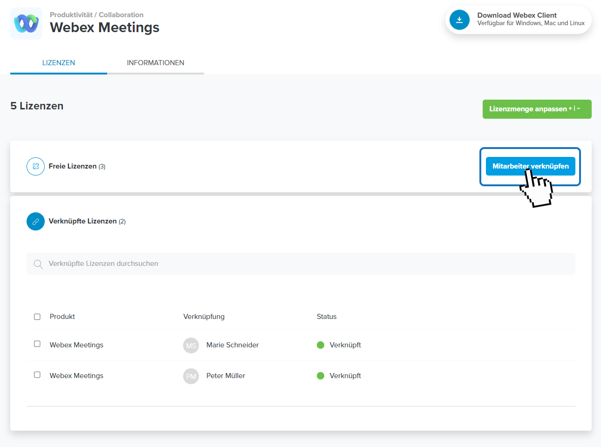
Task: Toggle the select-all checkbox beside Produkt
Action: (x=37, y=317)
